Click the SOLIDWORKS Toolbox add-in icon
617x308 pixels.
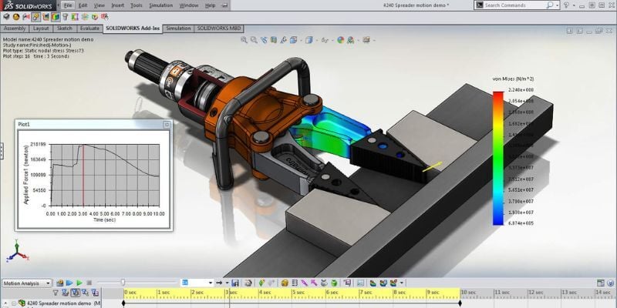coord(66,17)
